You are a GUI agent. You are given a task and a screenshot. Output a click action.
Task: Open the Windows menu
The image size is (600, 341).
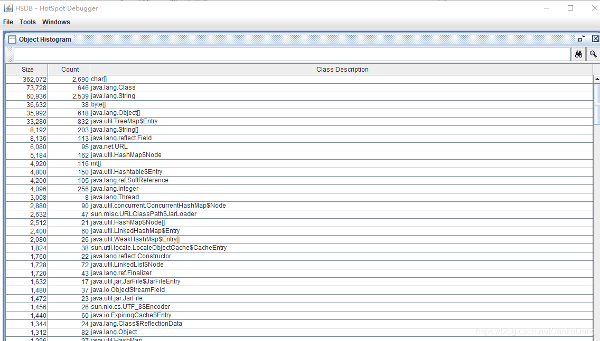[x=56, y=22]
